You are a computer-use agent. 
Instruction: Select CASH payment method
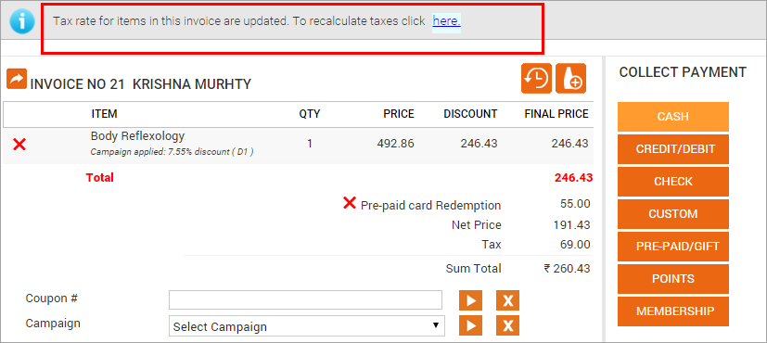pyautogui.click(x=673, y=117)
